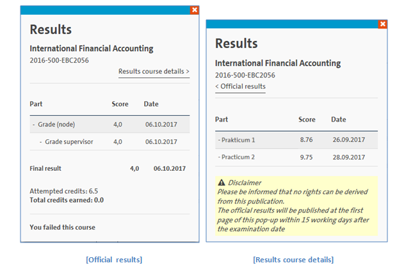Screen dimensions: 413x270
Task: Click the 'Disclaimer' heading text
Action: 245,182
